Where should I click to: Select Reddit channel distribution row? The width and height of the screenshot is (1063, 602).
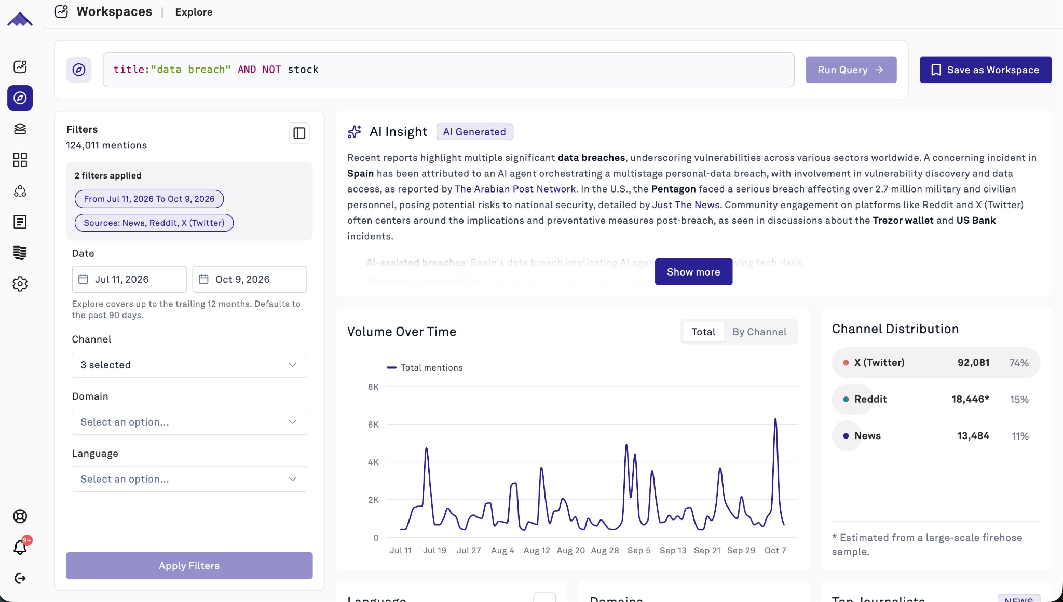click(x=936, y=399)
